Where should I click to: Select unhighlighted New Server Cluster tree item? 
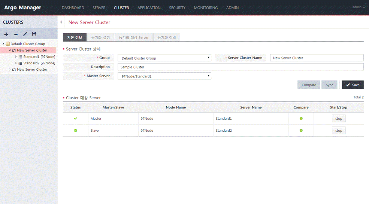click(32, 69)
